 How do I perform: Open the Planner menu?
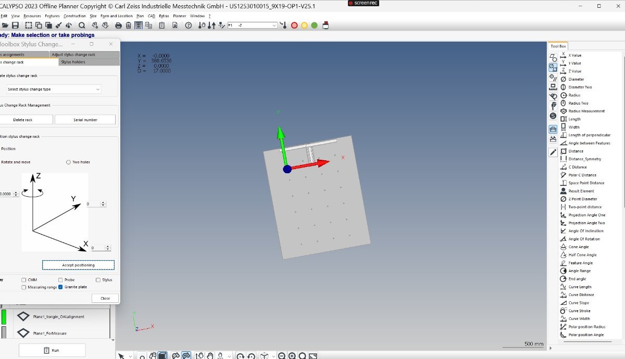tap(179, 16)
